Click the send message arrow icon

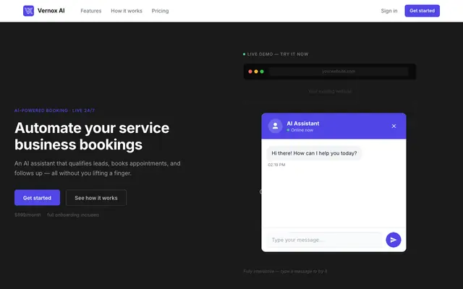point(394,240)
